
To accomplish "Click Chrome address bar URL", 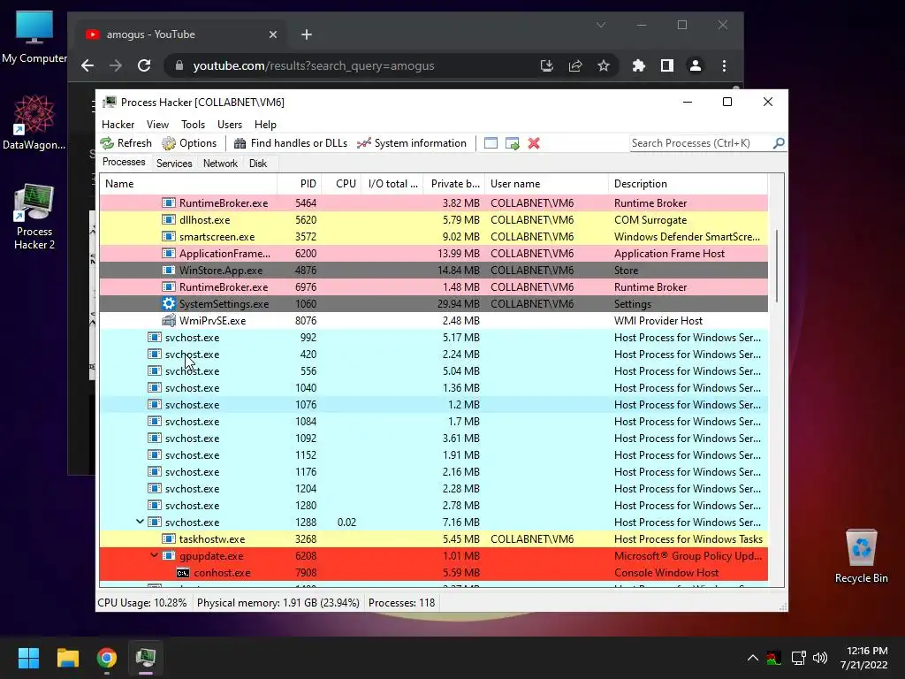I will click(x=314, y=65).
